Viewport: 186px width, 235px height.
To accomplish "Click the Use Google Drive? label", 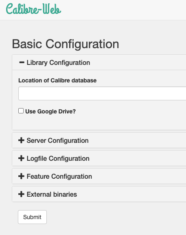I will tap(50, 111).
